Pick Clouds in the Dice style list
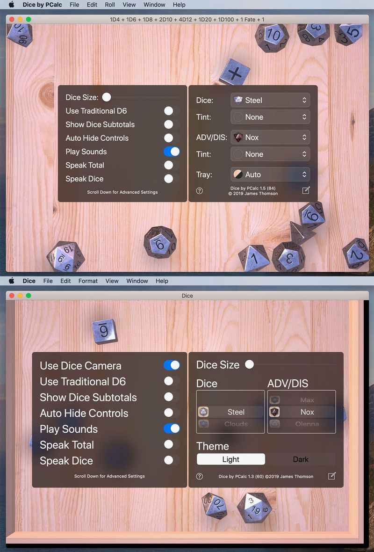Image resolution: width=374 pixels, height=552 pixels. 236,424
